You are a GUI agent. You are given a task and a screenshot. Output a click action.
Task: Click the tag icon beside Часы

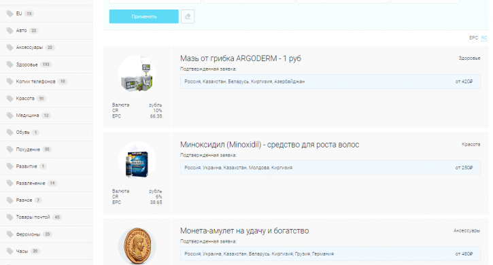tap(10, 251)
